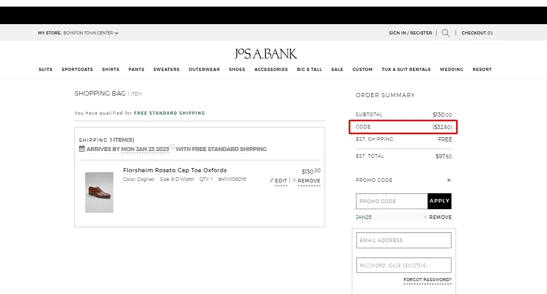547x294 pixels.
Task: Click the JAN25 applied code text
Action: [364, 217]
